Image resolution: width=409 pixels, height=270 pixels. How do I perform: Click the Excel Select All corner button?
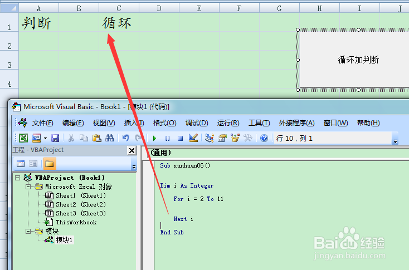pos(9,8)
